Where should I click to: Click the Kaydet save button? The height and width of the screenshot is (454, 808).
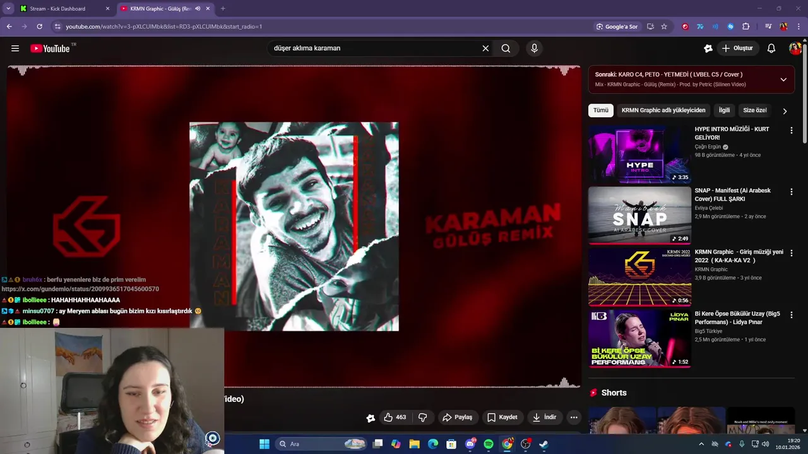pyautogui.click(x=502, y=417)
